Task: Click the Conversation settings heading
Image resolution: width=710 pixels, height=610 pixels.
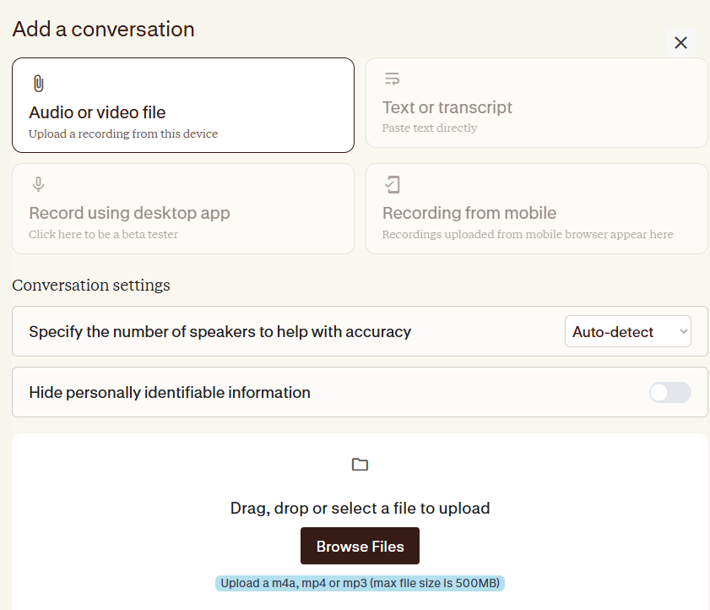Action: [x=91, y=285]
